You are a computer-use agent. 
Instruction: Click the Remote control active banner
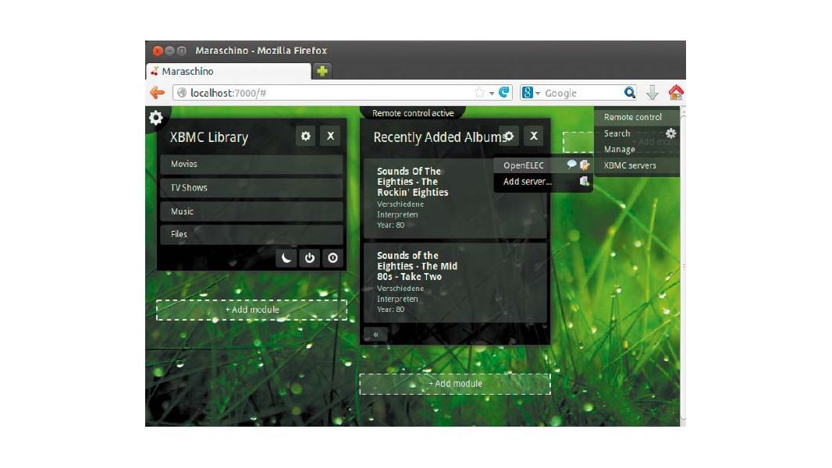pos(413,113)
